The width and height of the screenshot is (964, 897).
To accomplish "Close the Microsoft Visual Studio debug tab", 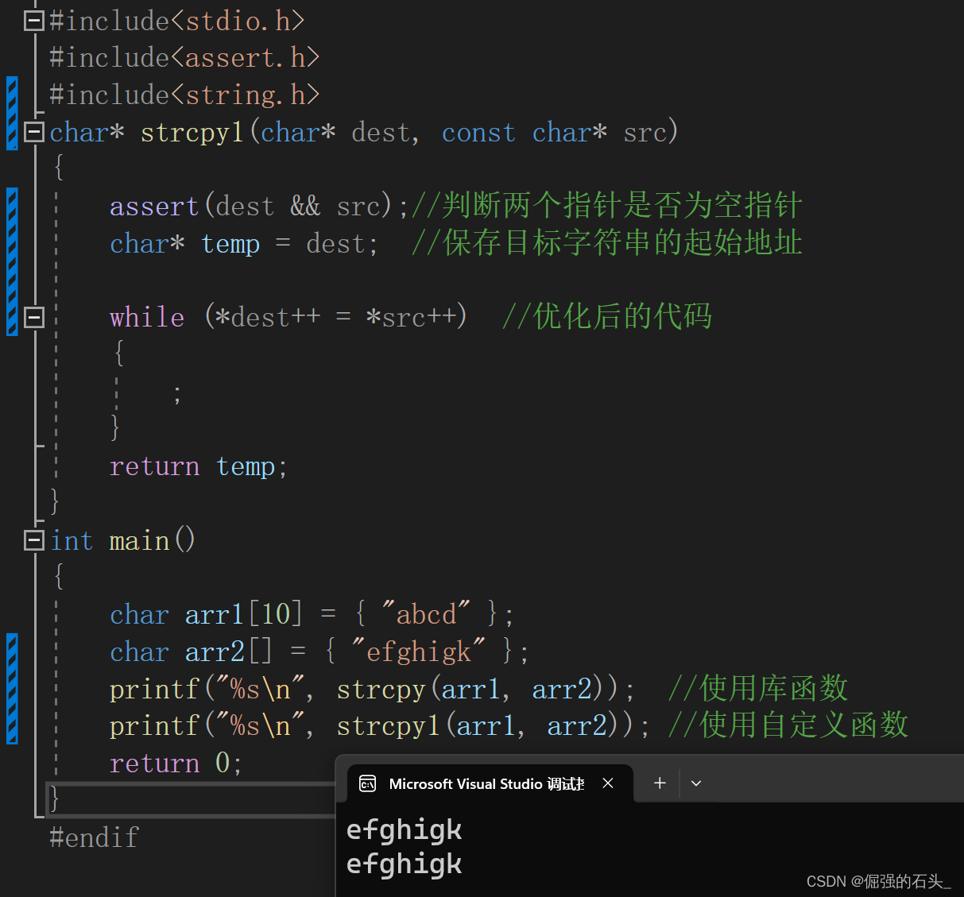I will (608, 783).
